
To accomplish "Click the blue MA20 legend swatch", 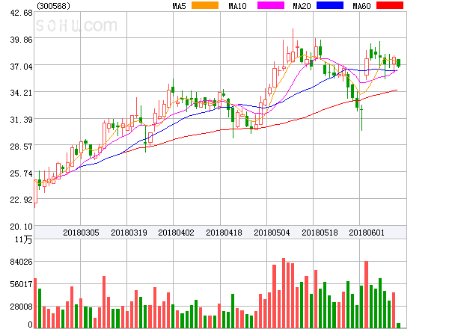I will point(330,5).
